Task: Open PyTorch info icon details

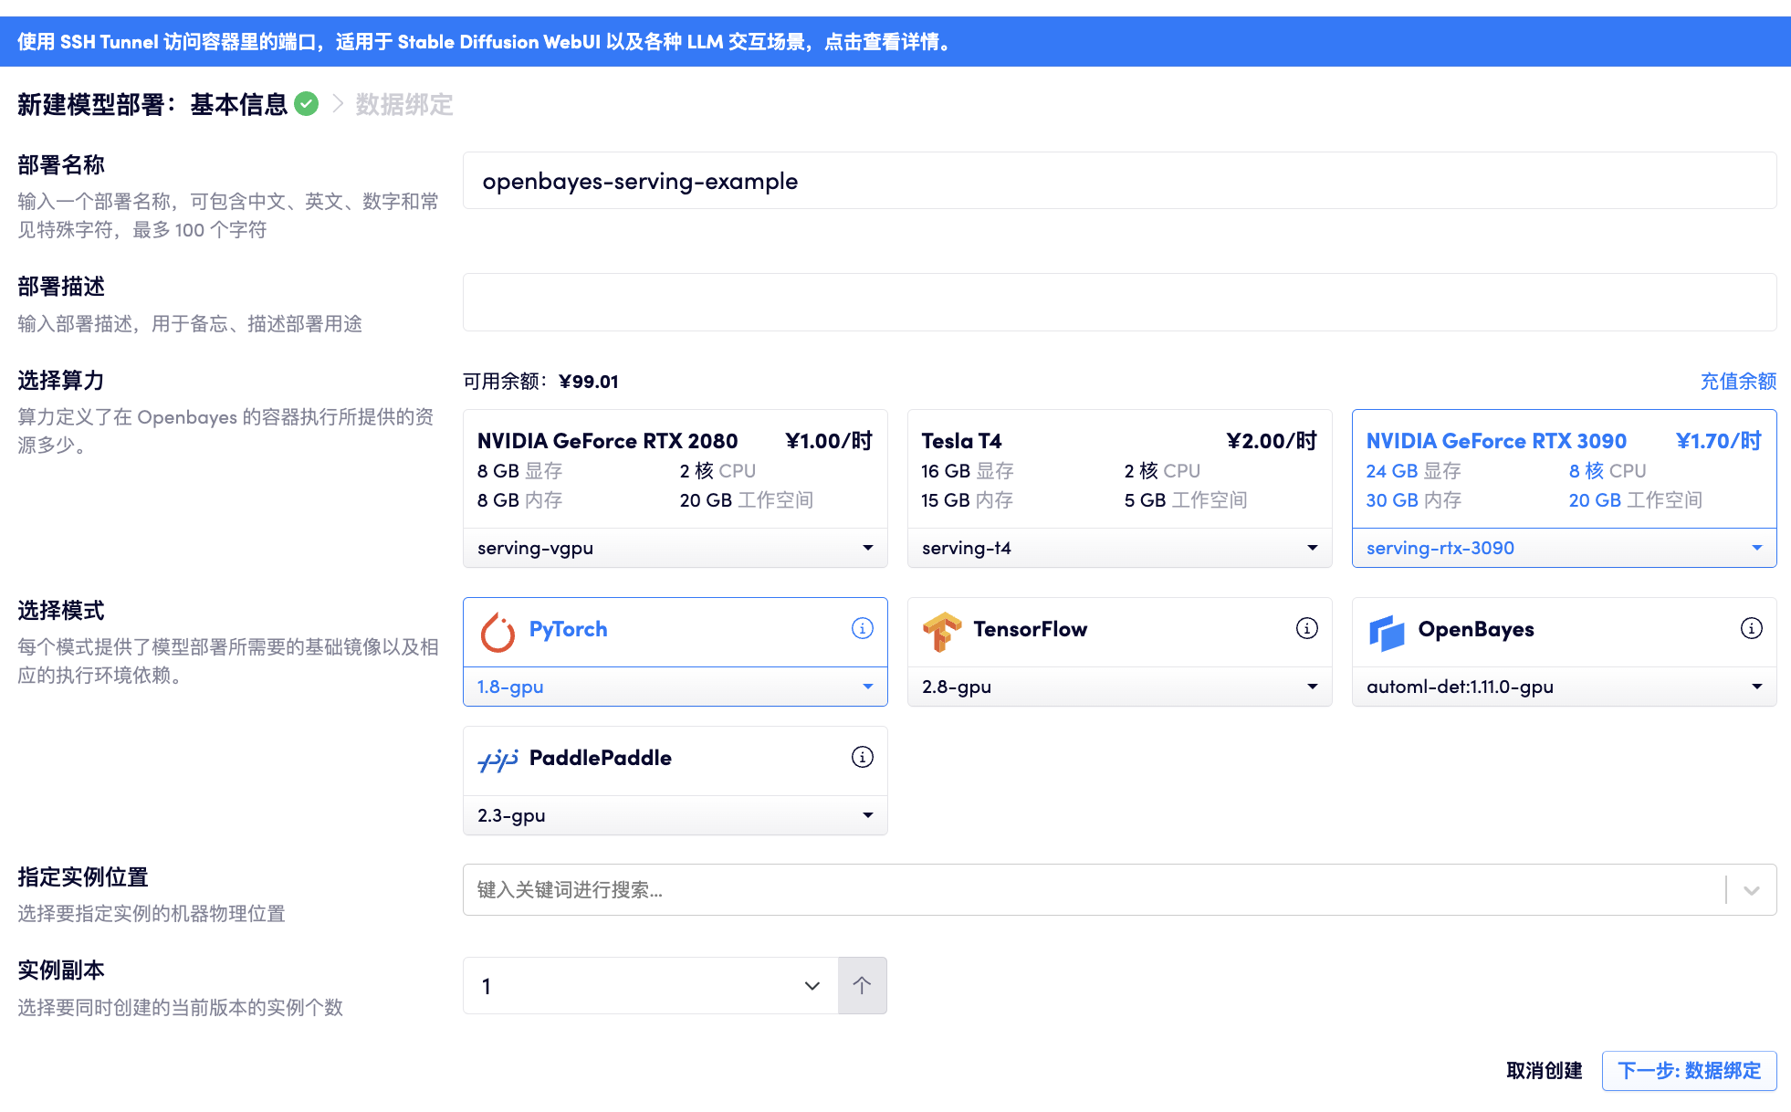Action: point(862,628)
